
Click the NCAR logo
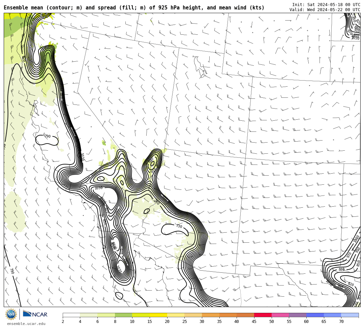(x=35, y=314)
